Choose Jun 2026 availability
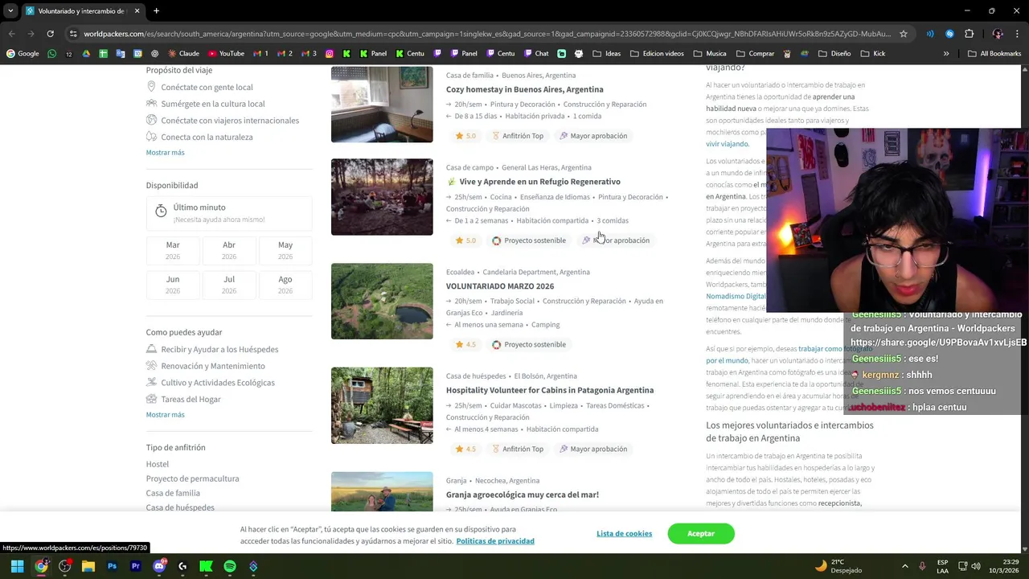1029x579 pixels. point(173,285)
